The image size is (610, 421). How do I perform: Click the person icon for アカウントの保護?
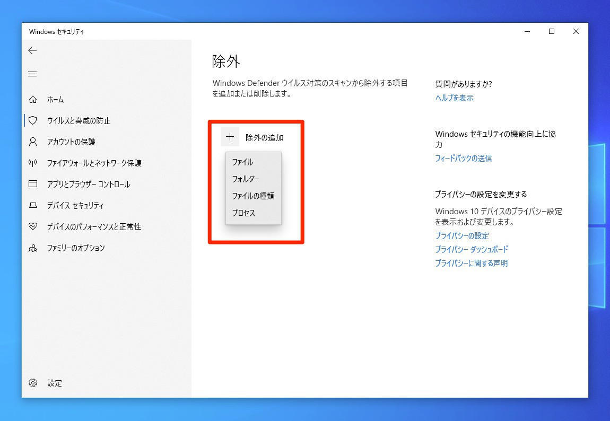(x=33, y=142)
